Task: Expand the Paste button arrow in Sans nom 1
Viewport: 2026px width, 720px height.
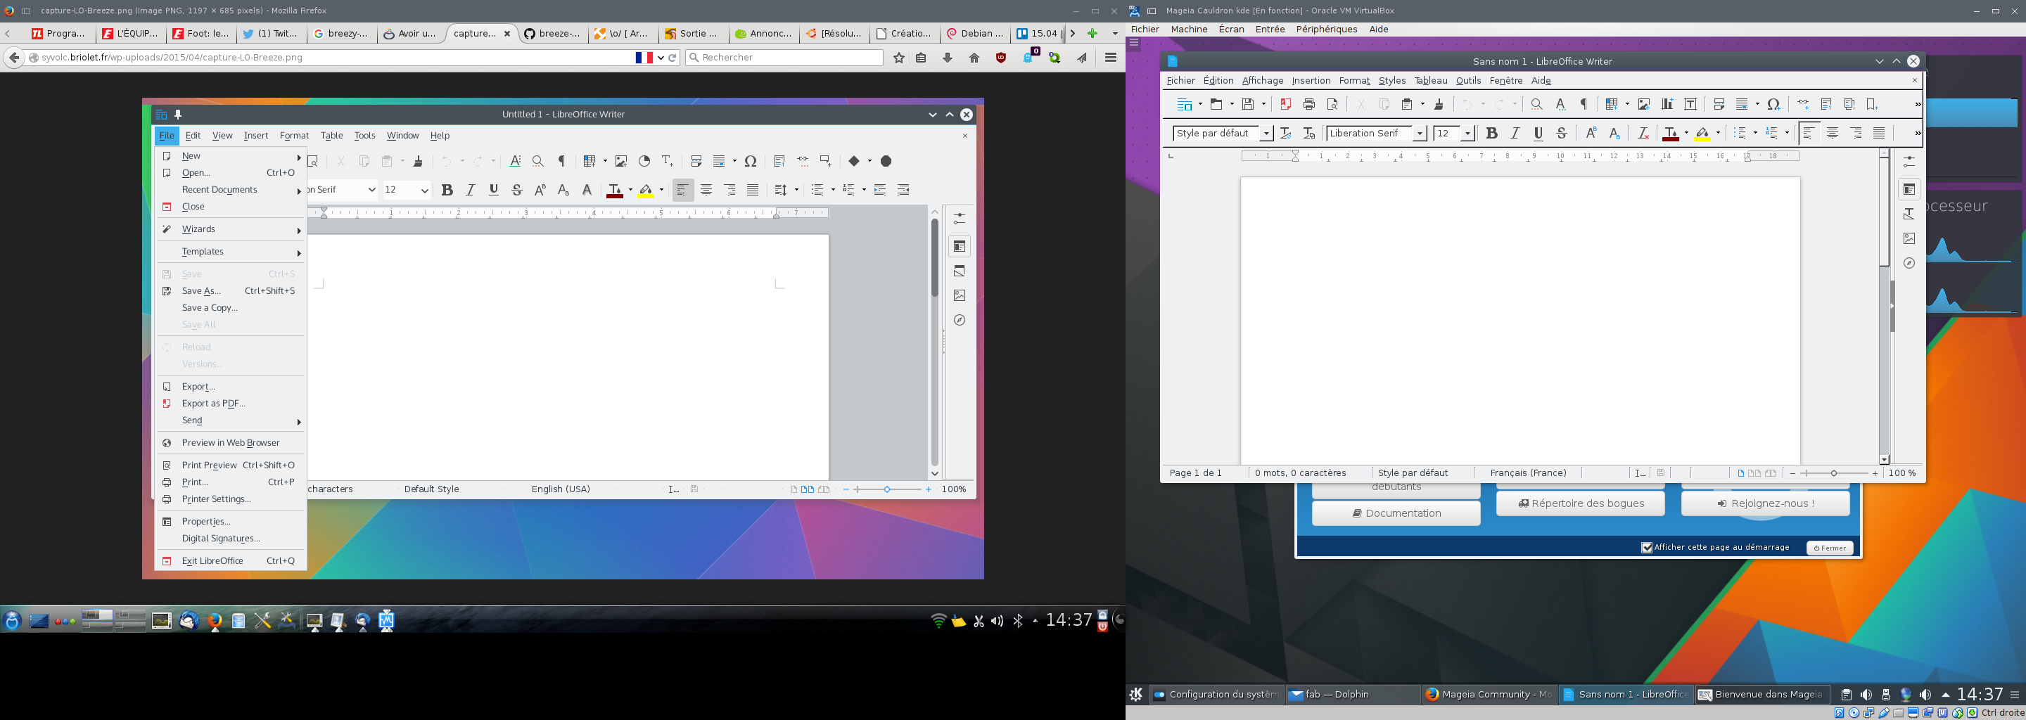Action: [x=1422, y=105]
